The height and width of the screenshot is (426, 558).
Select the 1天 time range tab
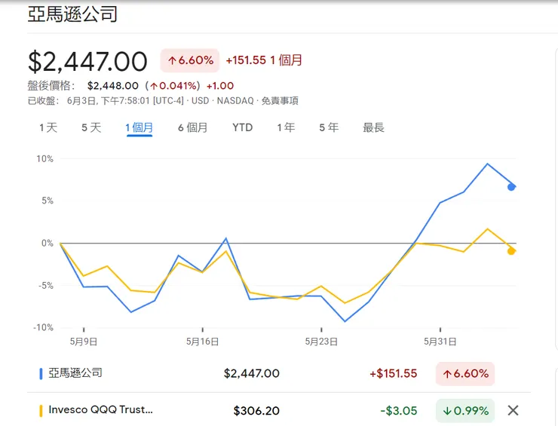tap(48, 127)
